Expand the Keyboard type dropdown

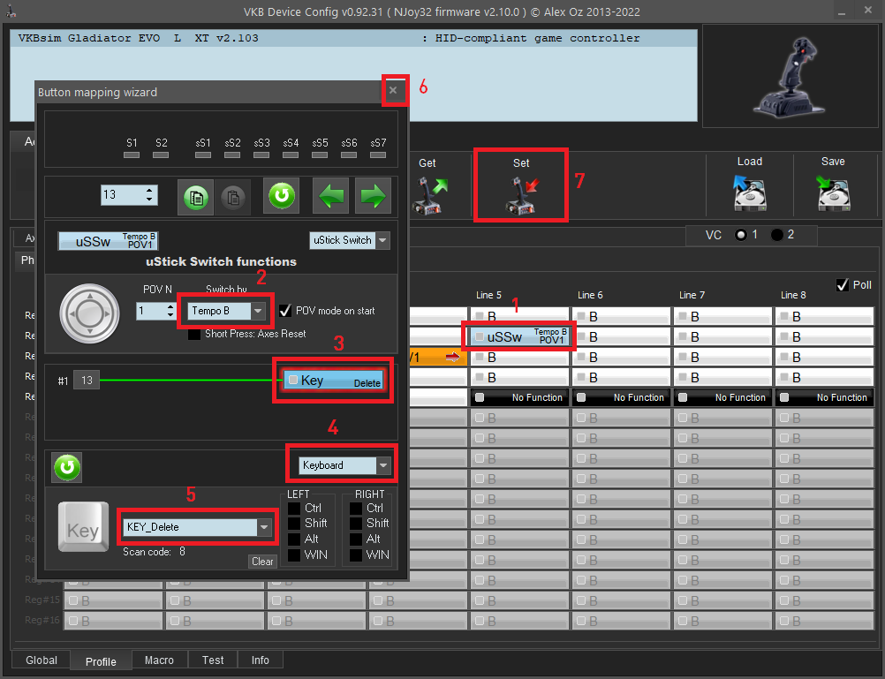point(382,465)
